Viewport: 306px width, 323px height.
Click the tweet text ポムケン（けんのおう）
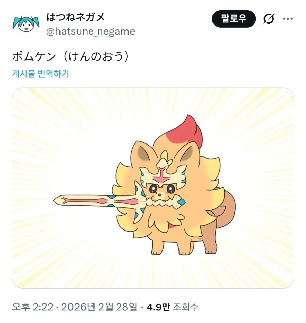(71, 56)
